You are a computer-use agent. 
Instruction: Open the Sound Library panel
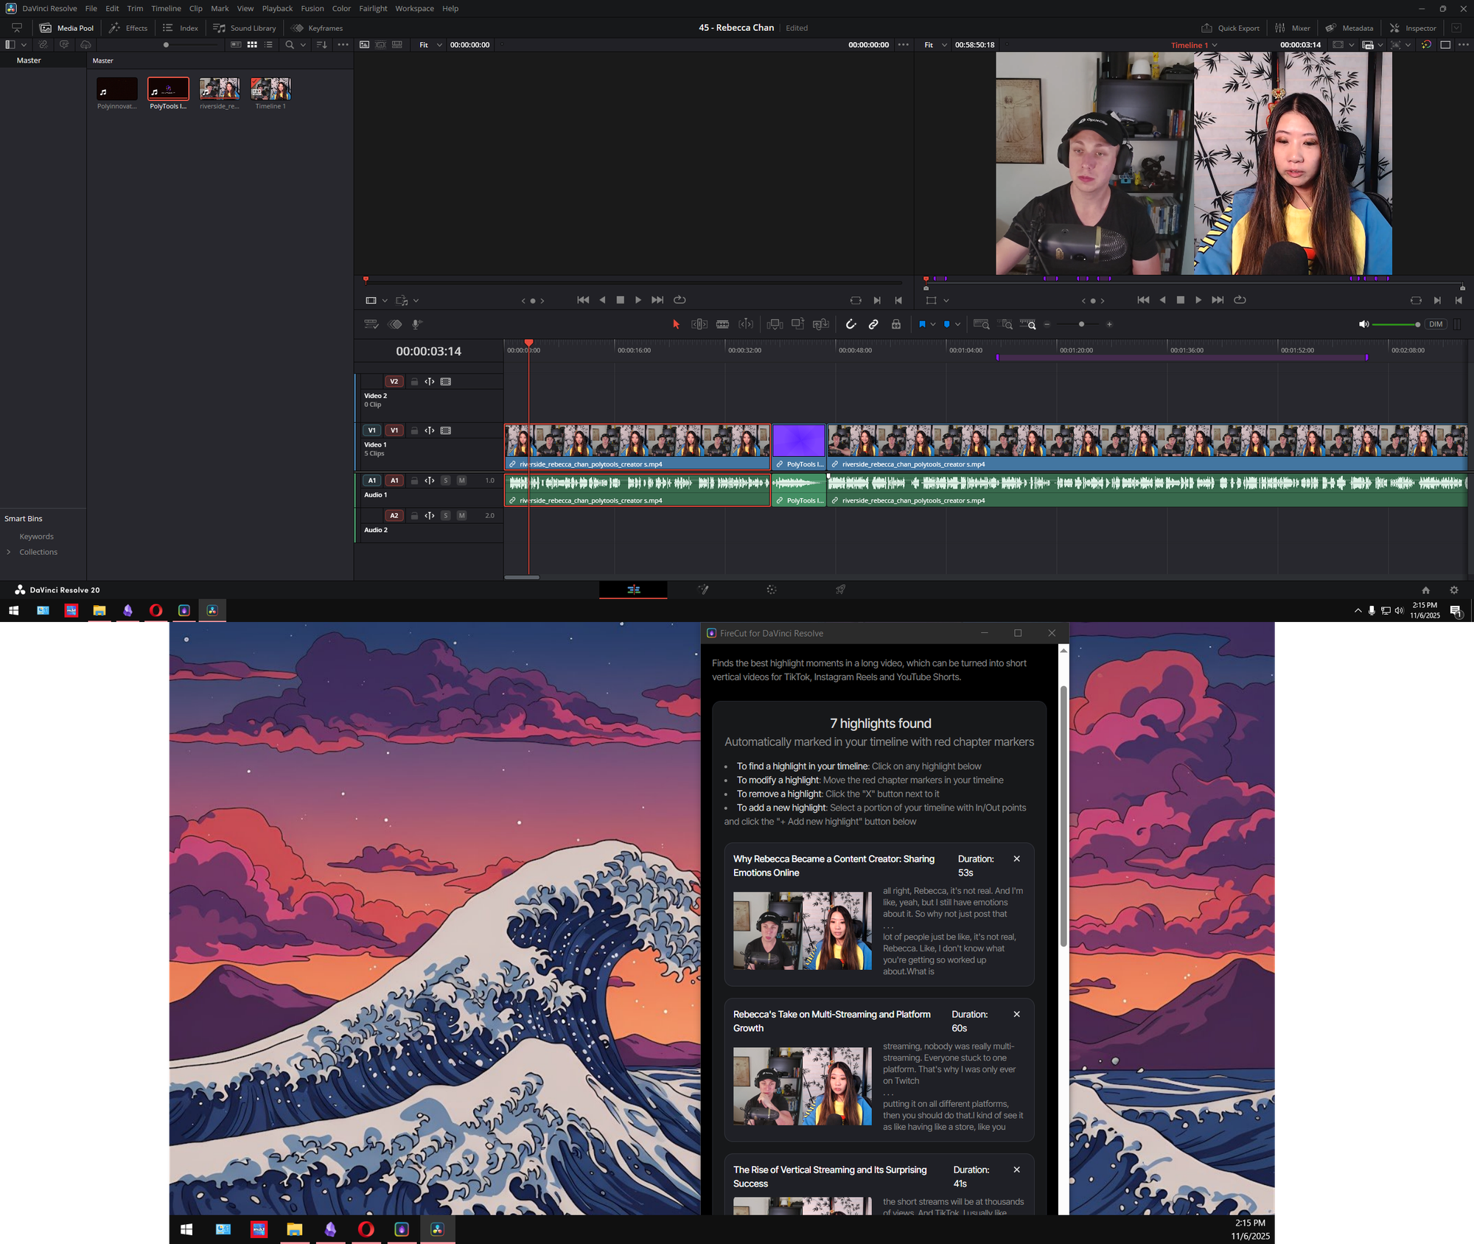point(245,28)
